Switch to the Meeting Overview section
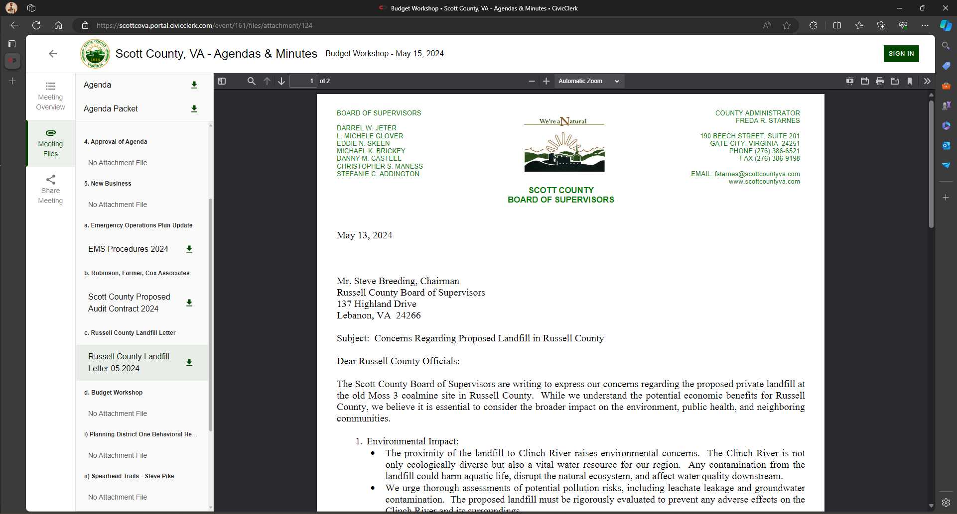This screenshot has height=514, width=957. 50,97
